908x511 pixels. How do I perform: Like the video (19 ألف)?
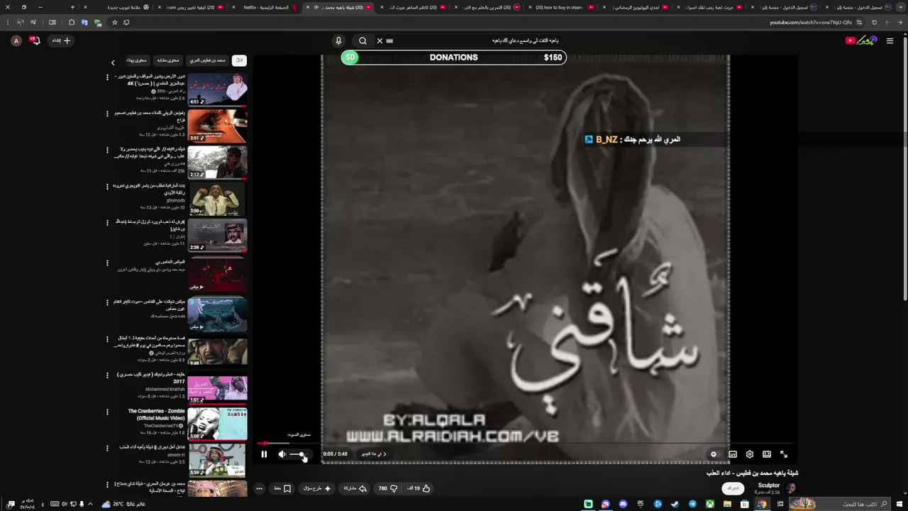click(x=419, y=488)
